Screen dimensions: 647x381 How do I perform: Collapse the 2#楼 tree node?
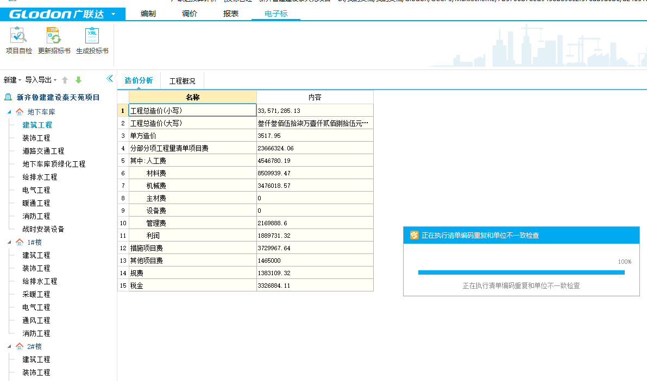pyautogui.click(x=9, y=346)
